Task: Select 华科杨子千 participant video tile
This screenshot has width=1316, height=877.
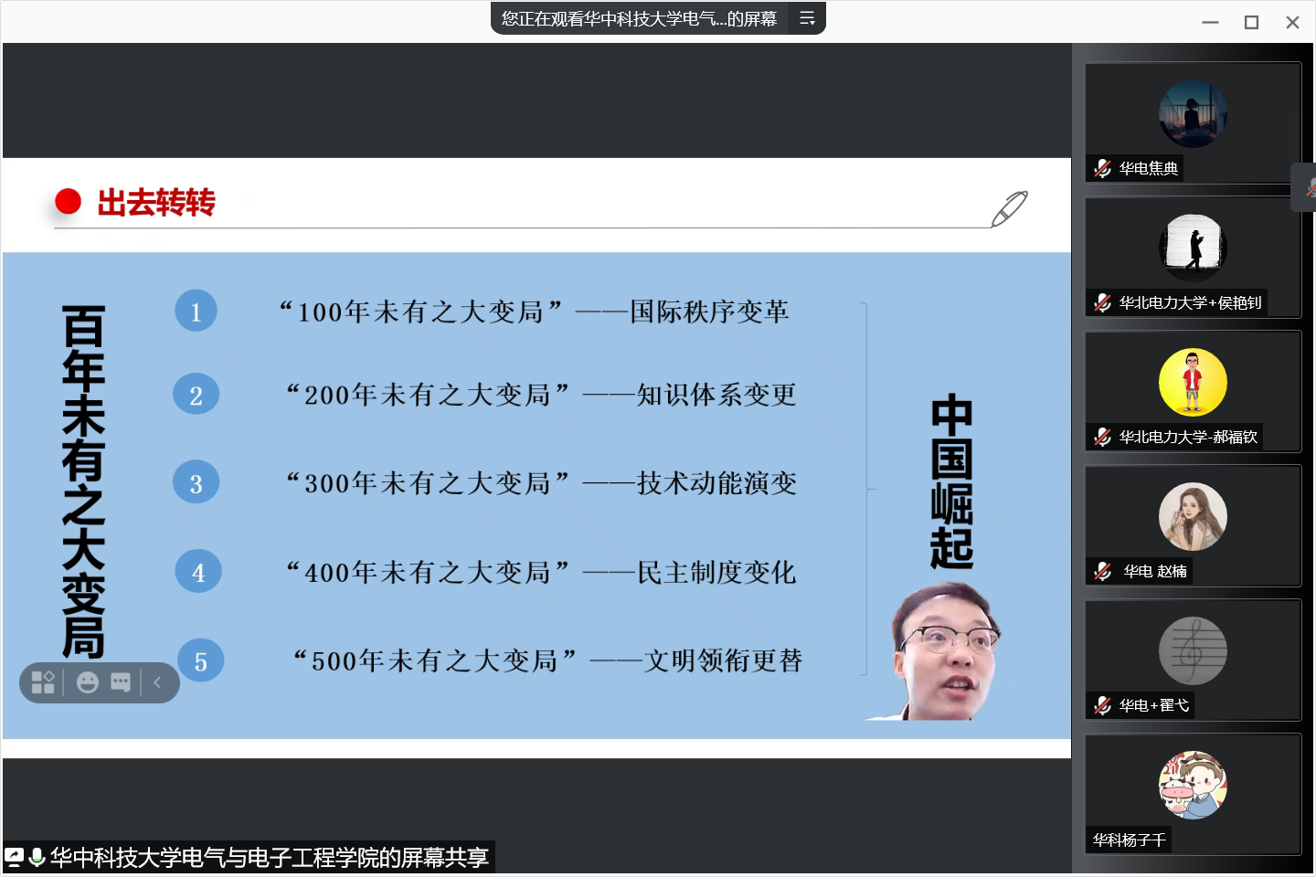Action: coord(1193,793)
